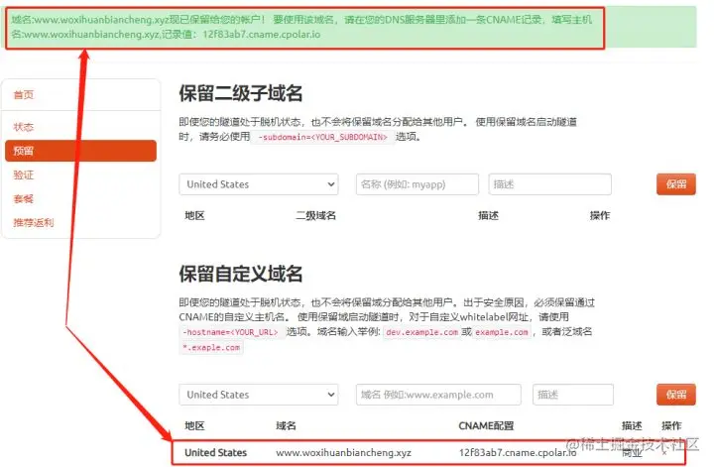Click the -hostname=<YOUR_URL> code snippet

click(232, 332)
